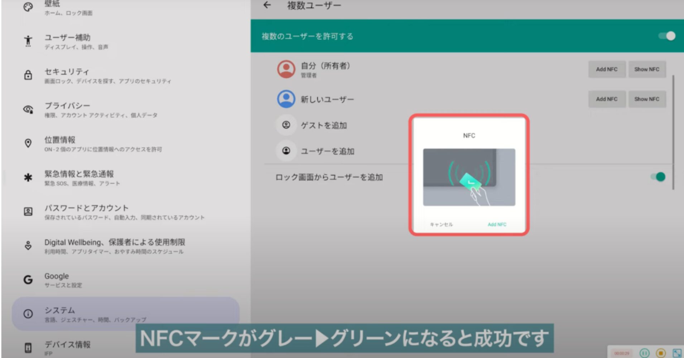Stop the screen recording
This screenshot has height=358, width=684.
pos(661,353)
